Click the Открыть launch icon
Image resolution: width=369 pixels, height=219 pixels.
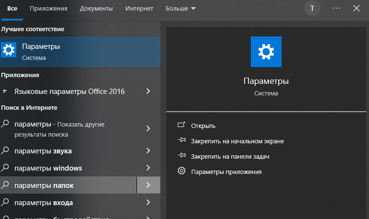182,125
